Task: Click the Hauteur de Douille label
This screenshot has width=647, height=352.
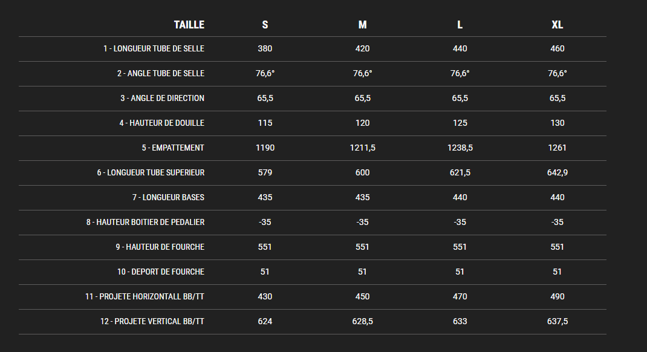Action: point(161,123)
